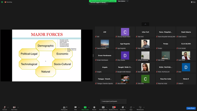
Task: Expand audio options arrow next to Unmute
Action: pos(8,107)
